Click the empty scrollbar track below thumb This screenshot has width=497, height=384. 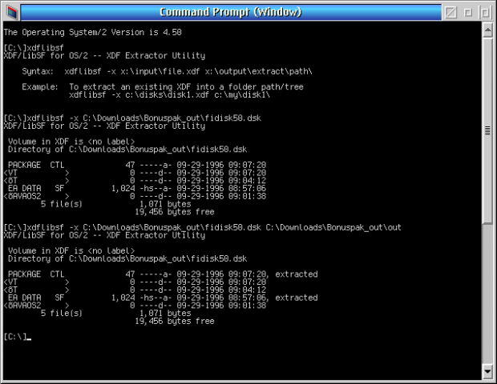click(487, 296)
